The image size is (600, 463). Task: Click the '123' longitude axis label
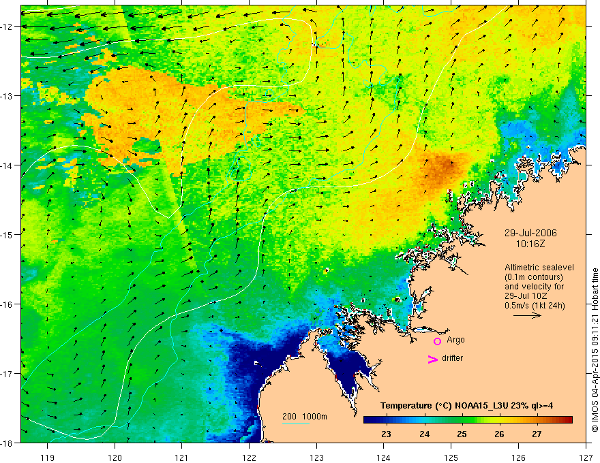(x=317, y=458)
